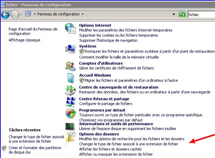Click the search field containing fichier
Image resolution: width=215 pixels, height=158 pixels.
click(201, 14)
